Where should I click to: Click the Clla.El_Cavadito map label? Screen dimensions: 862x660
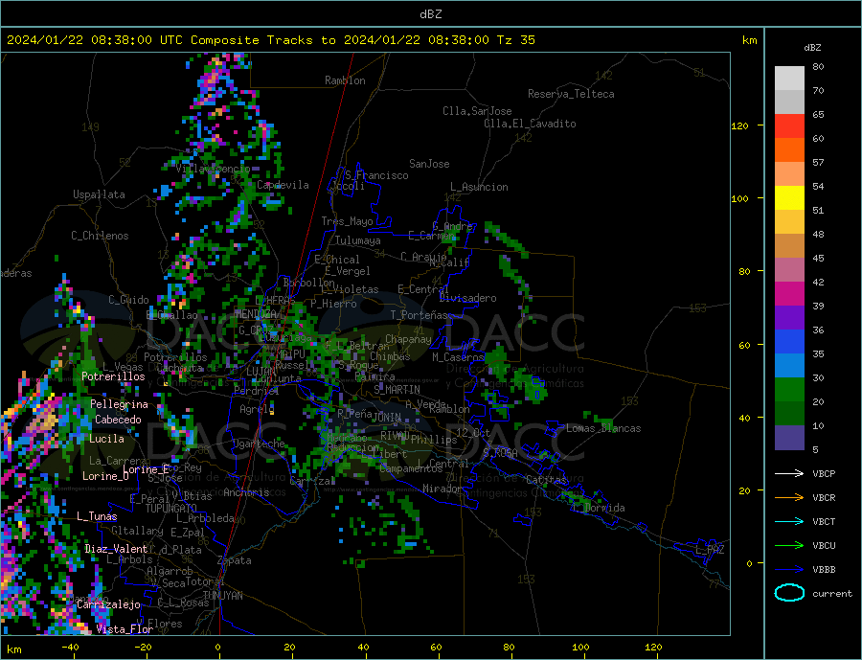(530, 124)
